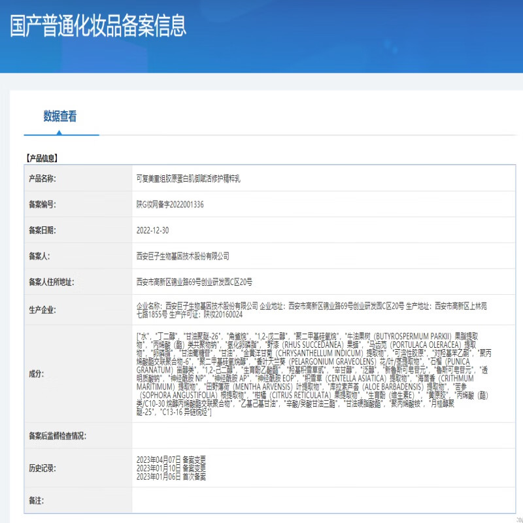Click filer name 西安巨子生物基因技术股份有限公司
This screenshot has height=523, width=523.
(182, 256)
